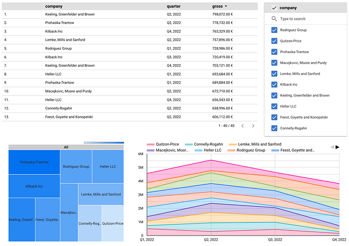The height and width of the screenshot is (246, 349).
Task: Sort table by gross column header
Action: 217,6
